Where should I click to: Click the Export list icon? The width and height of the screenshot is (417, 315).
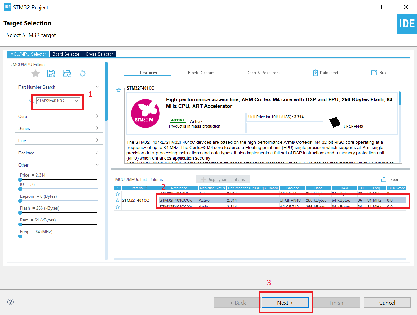click(x=384, y=179)
